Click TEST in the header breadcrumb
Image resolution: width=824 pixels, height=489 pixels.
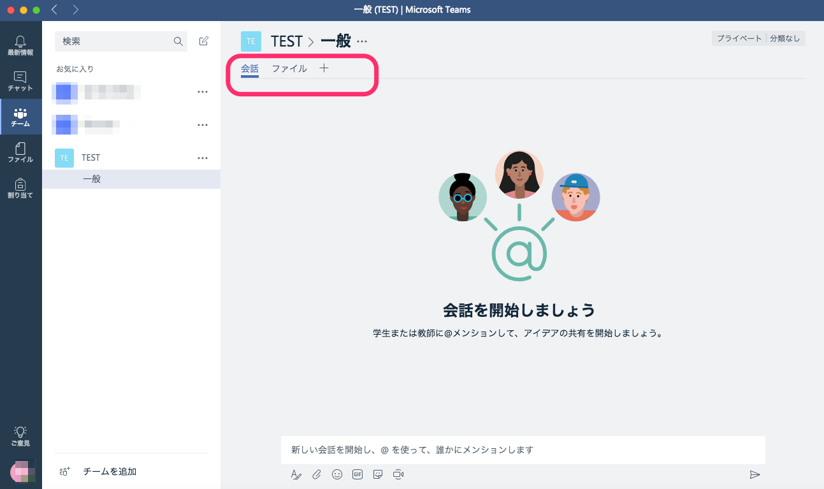[286, 41]
